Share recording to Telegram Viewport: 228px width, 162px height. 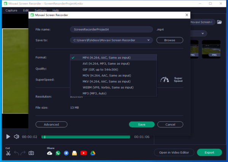[x=66, y=153]
